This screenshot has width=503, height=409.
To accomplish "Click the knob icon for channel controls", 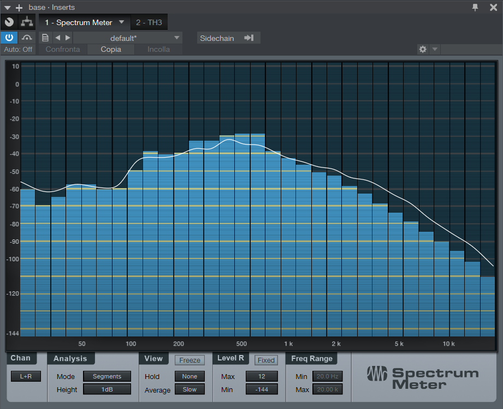I will click(x=9, y=22).
